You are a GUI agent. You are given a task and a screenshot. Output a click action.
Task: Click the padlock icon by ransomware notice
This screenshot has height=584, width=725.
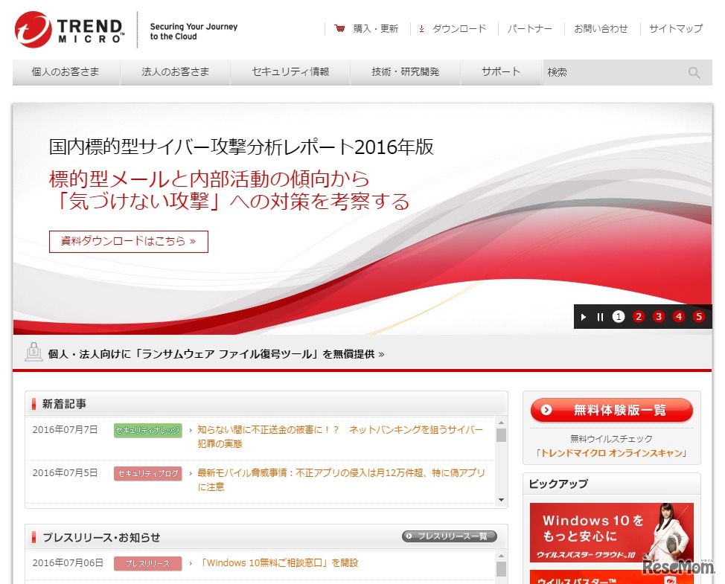point(33,353)
